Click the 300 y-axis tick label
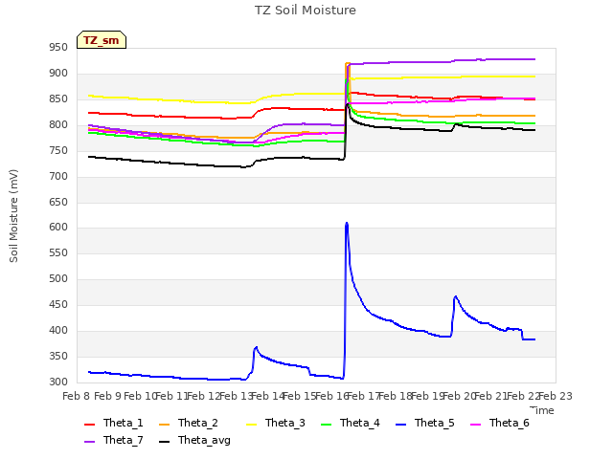The width and height of the screenshot is (613, 459). click(x=58, y=382)
